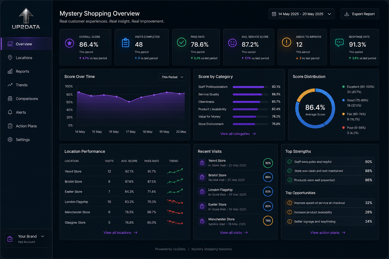The image size is (389, 259).
Task: Click warning icon beside Better signage and wayfinding
Action: click(290, 222)
